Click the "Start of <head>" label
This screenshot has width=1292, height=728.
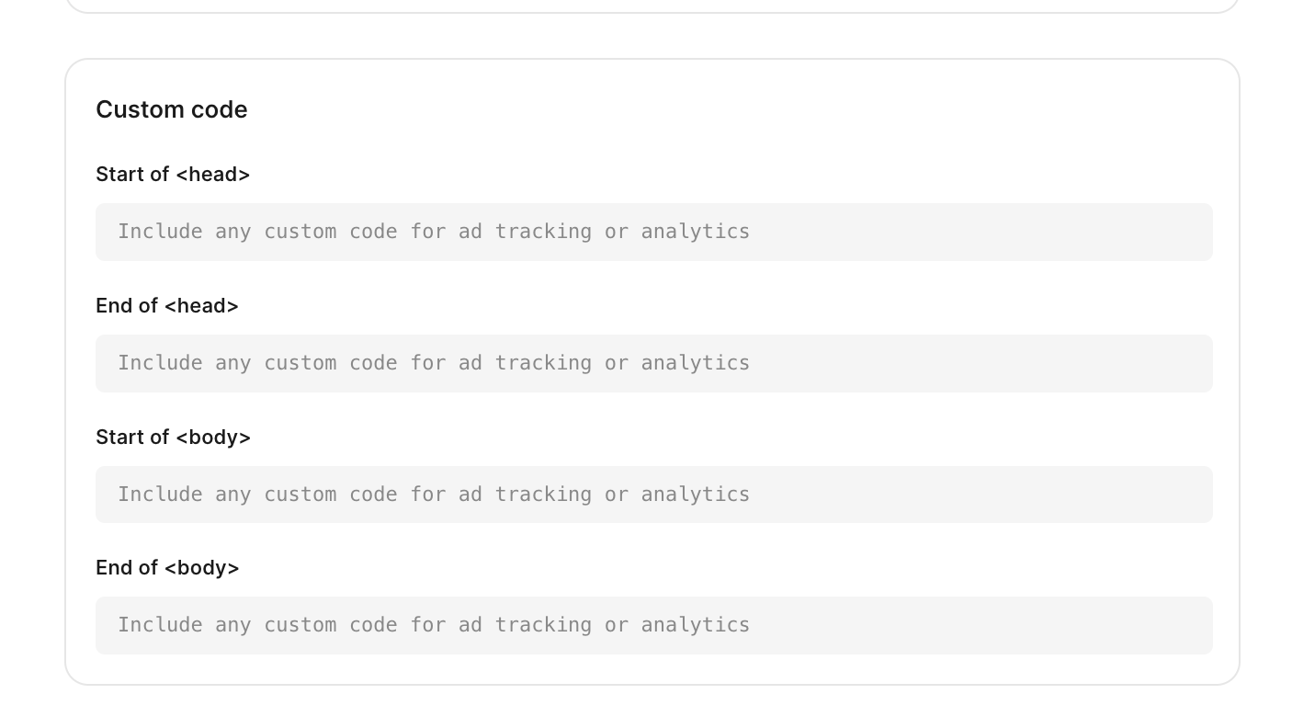(173, 175)
